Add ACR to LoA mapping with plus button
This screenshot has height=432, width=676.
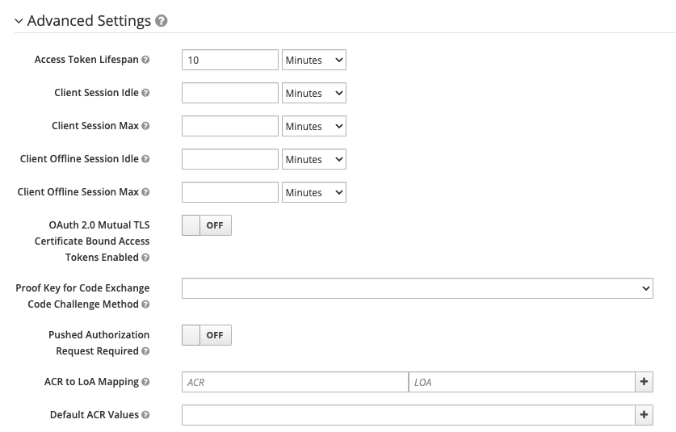[644, 382]
